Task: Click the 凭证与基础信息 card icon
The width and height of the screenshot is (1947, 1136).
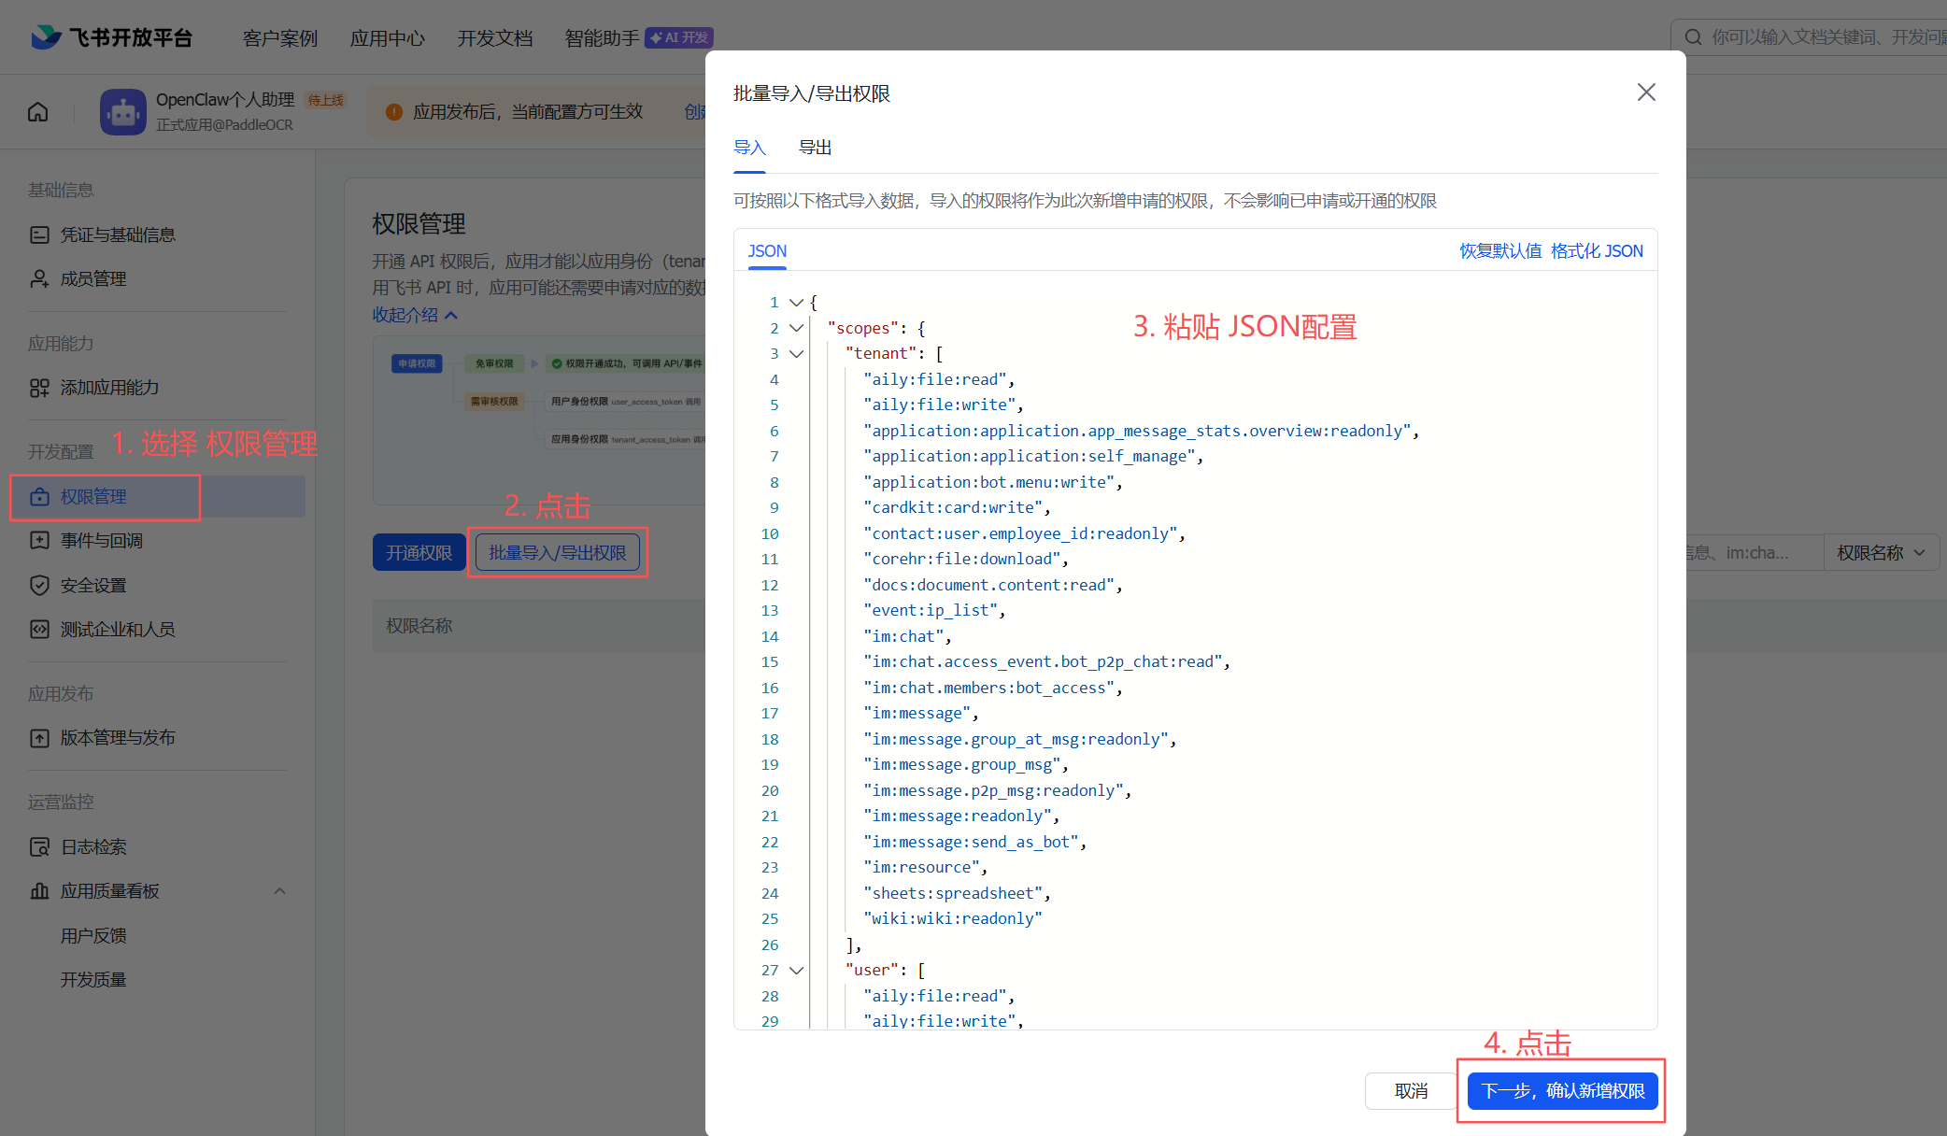Action: (39, 234)
